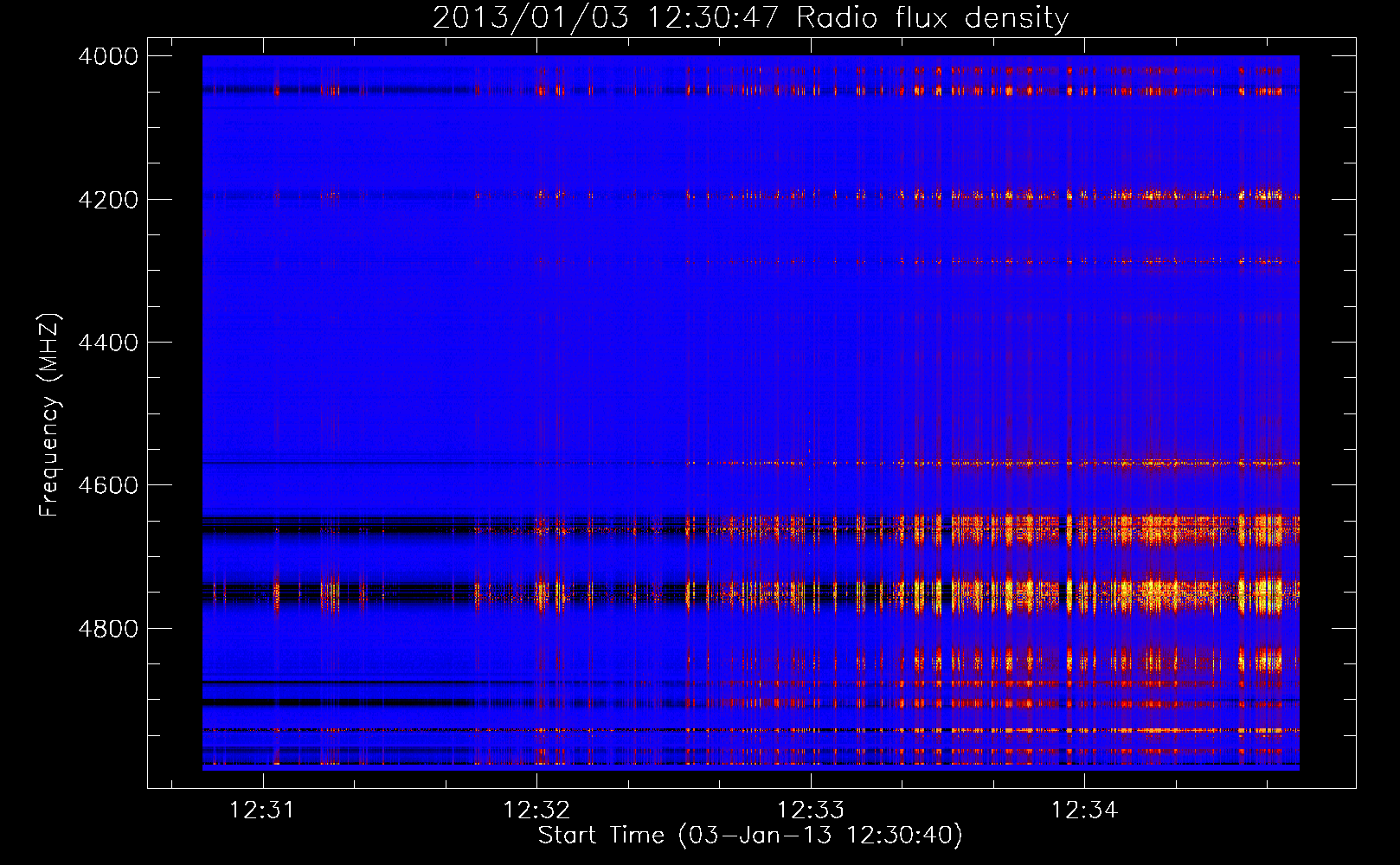Select the 4200 frequency axis label
This screenshot has width=1400, height=865.
tap(108, 200)
